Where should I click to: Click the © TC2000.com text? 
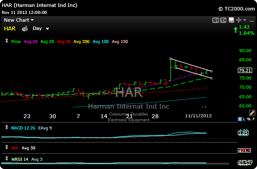237,9
